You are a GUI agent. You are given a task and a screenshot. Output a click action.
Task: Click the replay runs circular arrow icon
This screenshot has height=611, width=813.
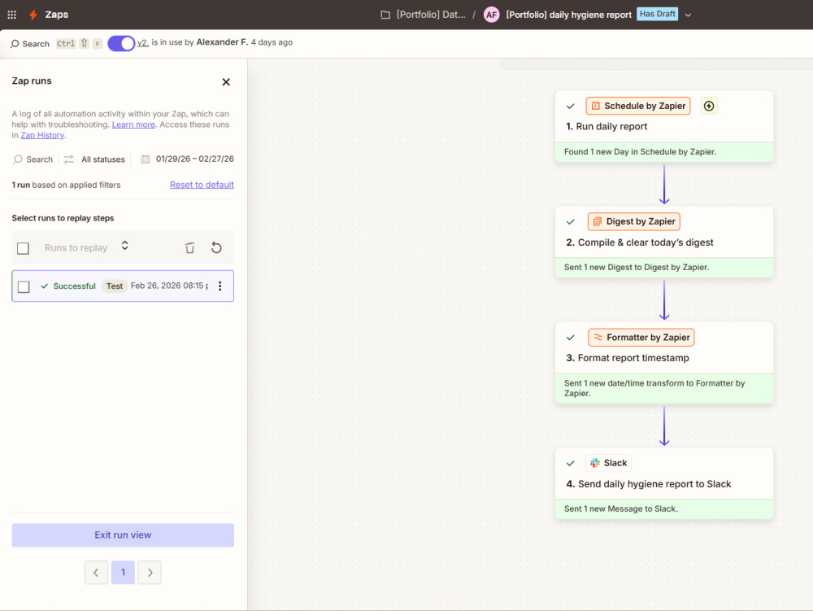(x=216, y=248)
